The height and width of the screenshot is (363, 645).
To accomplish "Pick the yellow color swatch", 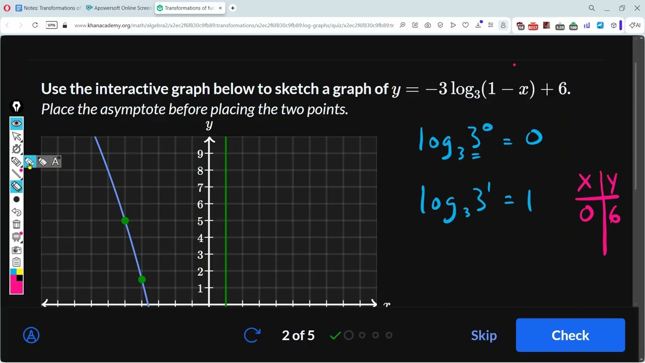I will pyautogui.click(x=20, y=272).
